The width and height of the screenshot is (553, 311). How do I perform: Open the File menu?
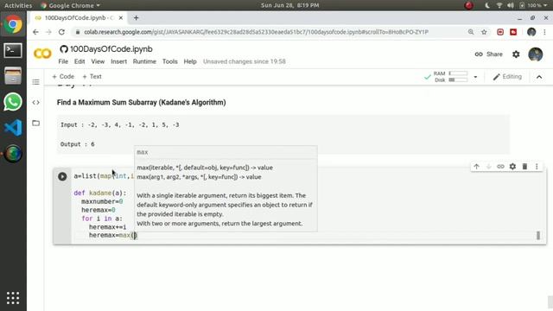[x=63, y=61]
